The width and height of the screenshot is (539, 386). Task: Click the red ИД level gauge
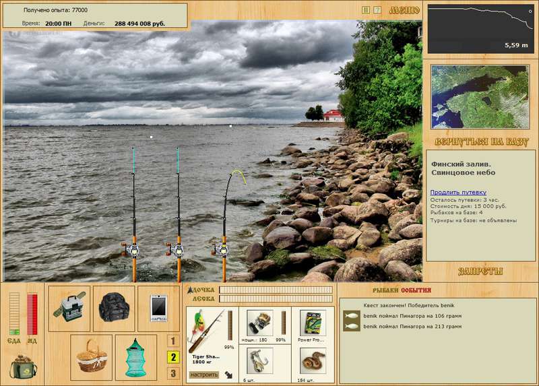coord(32,314)
